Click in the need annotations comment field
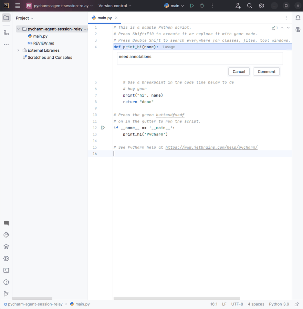The image size is (303, 309). click(x=200, y=58)
